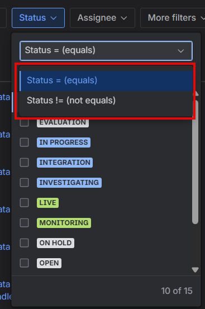Select the LIVE status checkbox

pyautogui.click(x=25, y=203)
